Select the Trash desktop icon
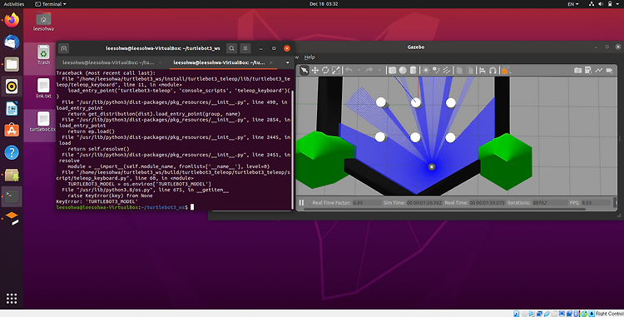 click(x=43, y=55)
